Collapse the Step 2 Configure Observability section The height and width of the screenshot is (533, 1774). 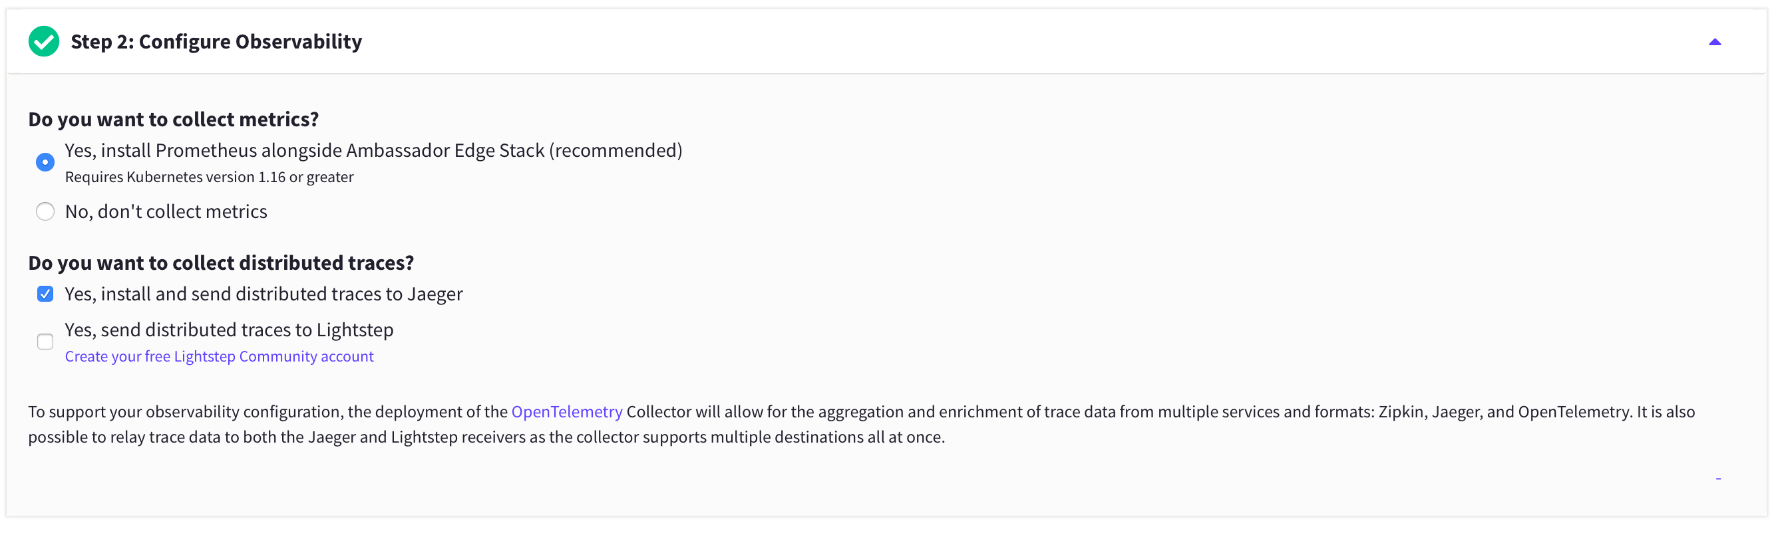(x=1715, y=42)
